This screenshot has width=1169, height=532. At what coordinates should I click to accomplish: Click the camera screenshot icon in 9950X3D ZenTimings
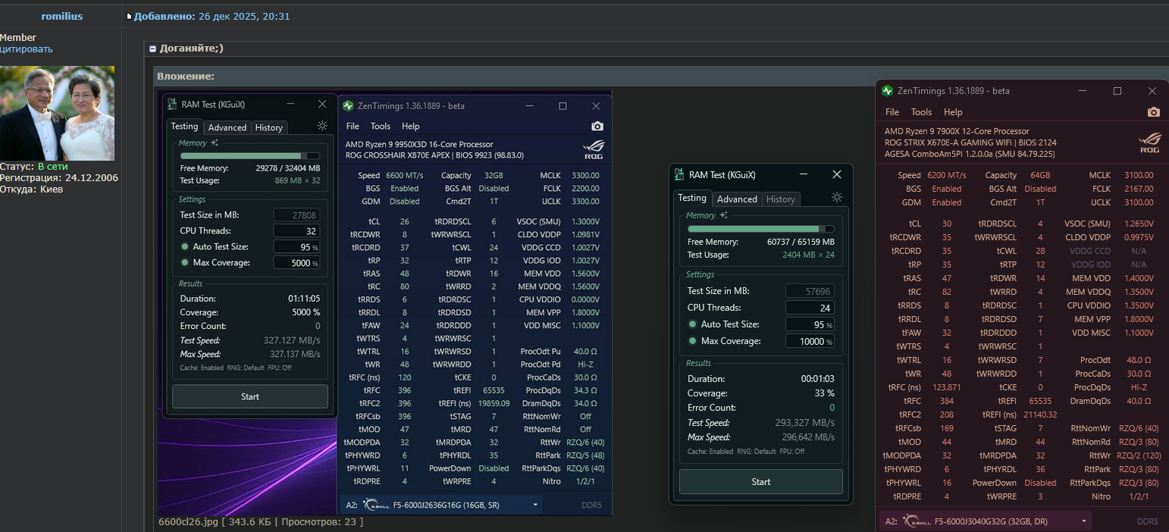pyautogui.click(x=597, y=127)
